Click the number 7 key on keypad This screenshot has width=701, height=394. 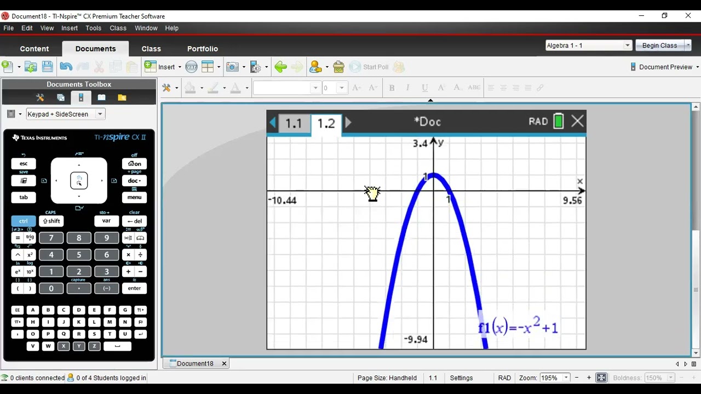click(51, 238)
